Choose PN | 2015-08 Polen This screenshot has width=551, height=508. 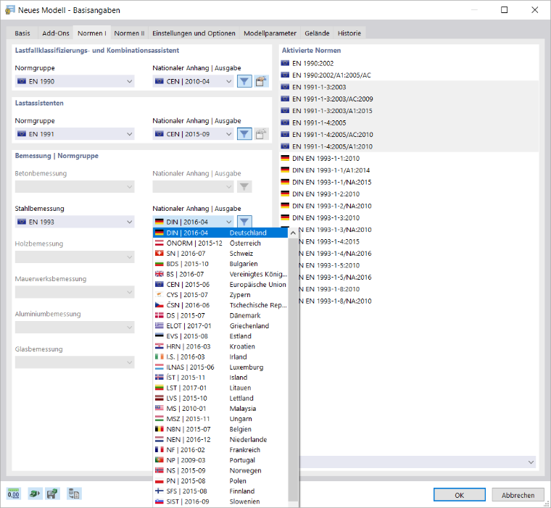220,481
